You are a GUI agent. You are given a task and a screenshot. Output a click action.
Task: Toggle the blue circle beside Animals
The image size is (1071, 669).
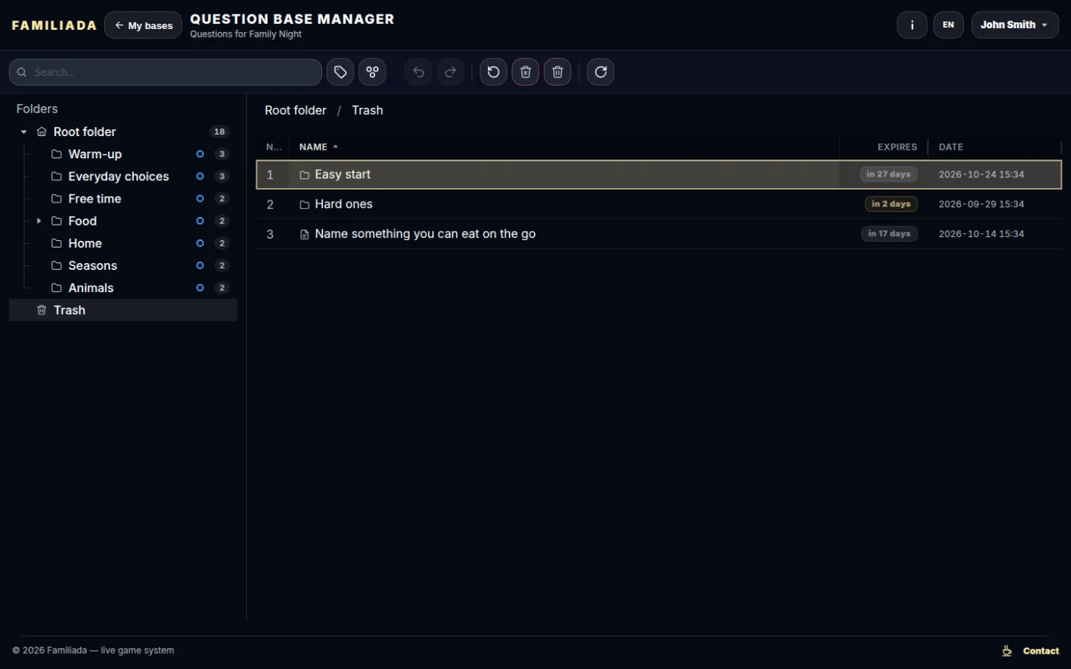click(x=200, y=287)
